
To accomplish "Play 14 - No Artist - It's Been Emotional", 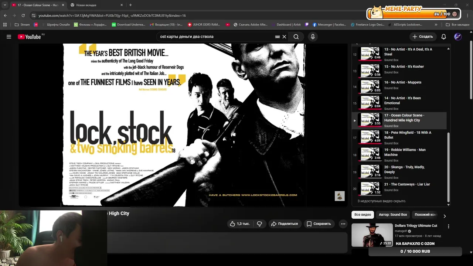I will point(399,103).
